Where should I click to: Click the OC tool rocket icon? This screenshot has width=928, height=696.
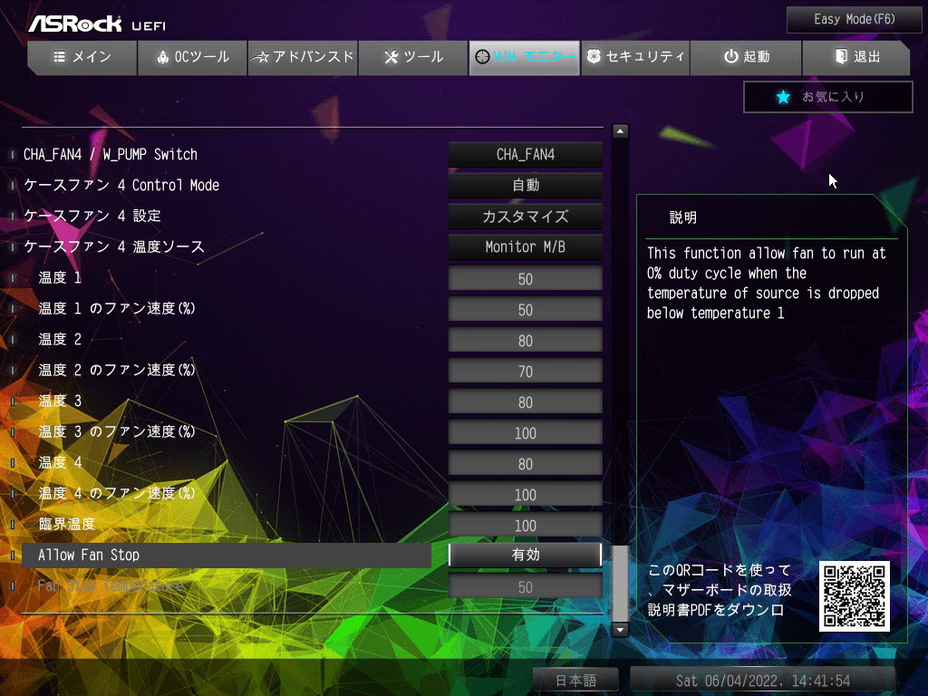[x=163, y=57]
